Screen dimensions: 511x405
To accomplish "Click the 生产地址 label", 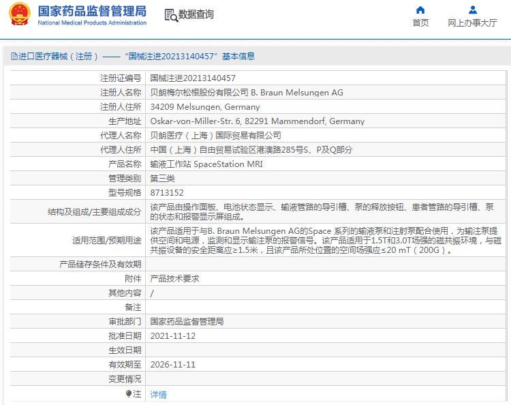I will point(125,121).
